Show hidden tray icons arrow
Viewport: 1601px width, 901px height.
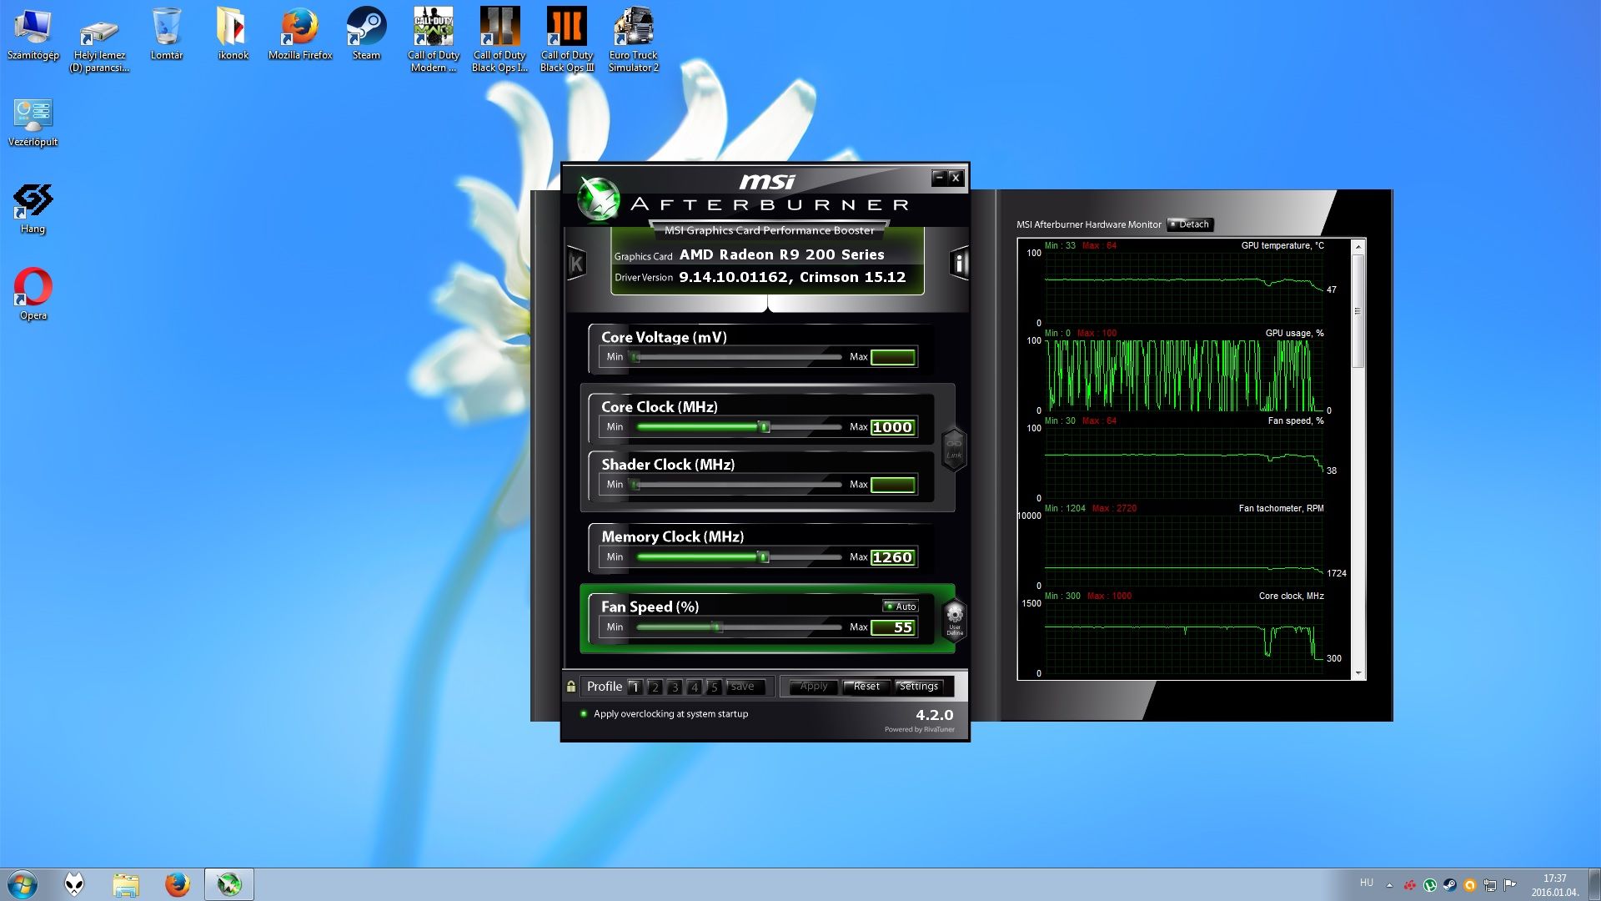tap(1389, 885)
